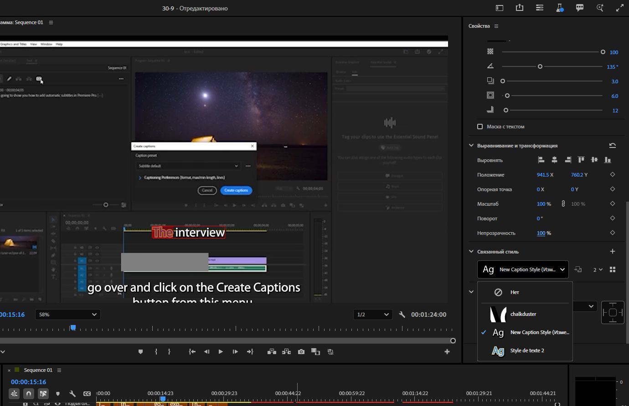This screenshot has width=629, height=406.
Task: Open program monitor wrench settings
Action: click(x=402, y=315)
